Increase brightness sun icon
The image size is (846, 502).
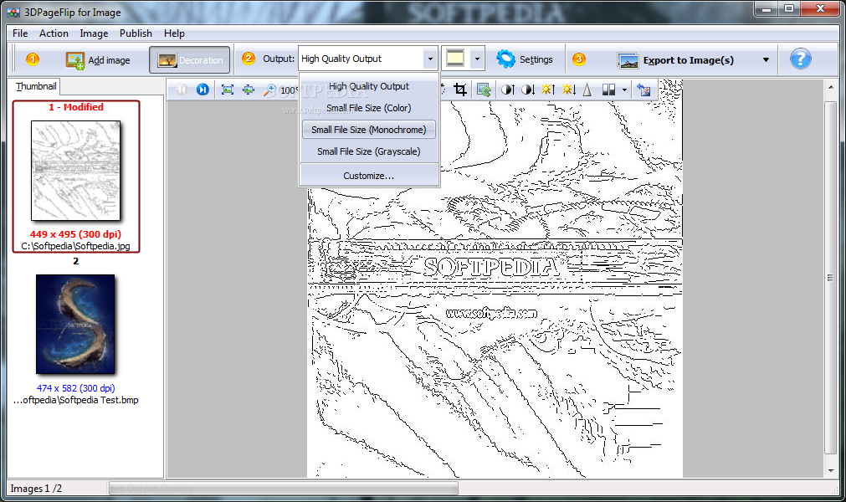coord(548,90)
